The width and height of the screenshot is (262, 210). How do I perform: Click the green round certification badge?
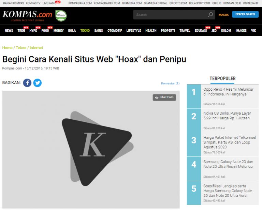61,16
